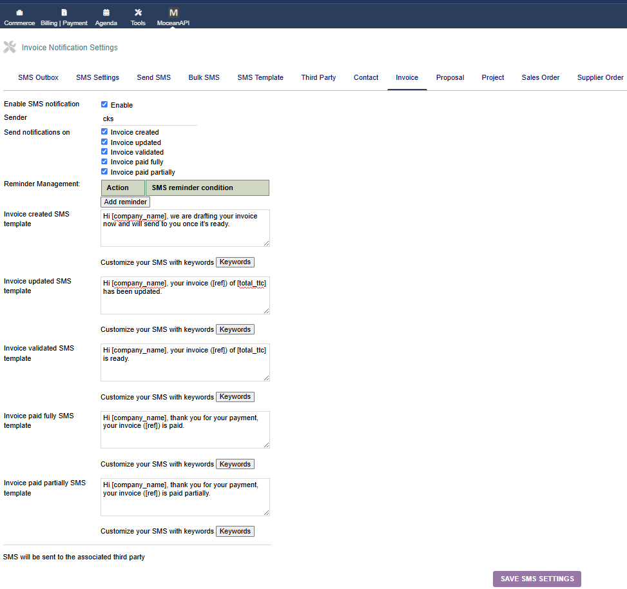Click the Sender input field
The height and width of the screenshot is (589, 627).
148,119
